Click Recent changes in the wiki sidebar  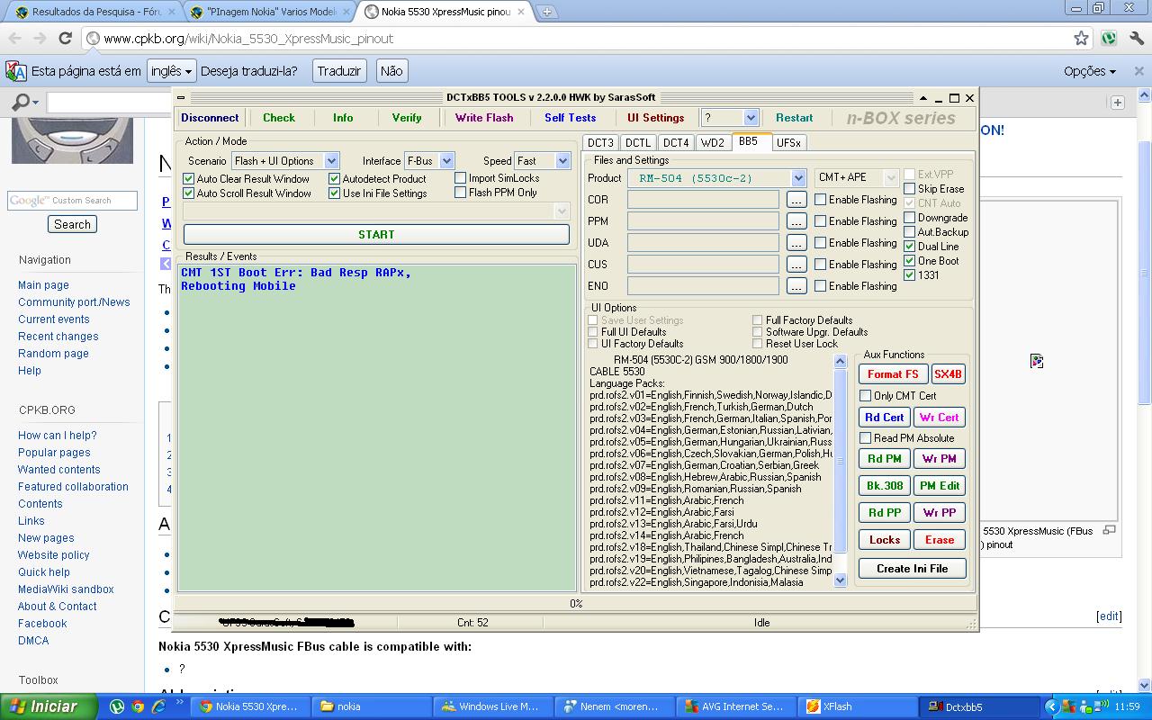[x=58, y=337]
